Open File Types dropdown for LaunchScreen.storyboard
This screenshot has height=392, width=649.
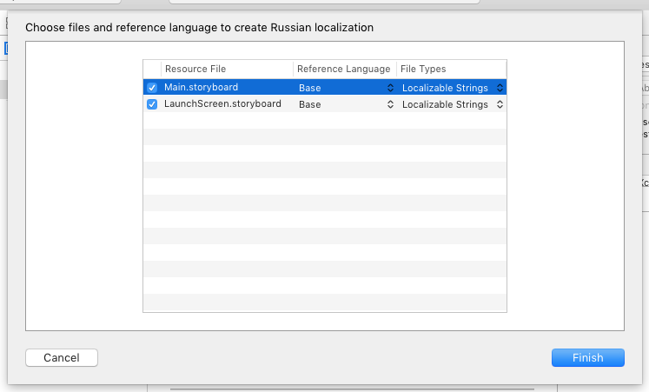[452, 104]
